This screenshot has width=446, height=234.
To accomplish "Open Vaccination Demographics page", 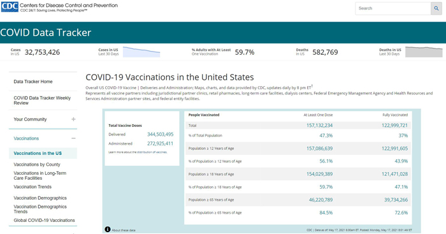I will tap(40, 198).
